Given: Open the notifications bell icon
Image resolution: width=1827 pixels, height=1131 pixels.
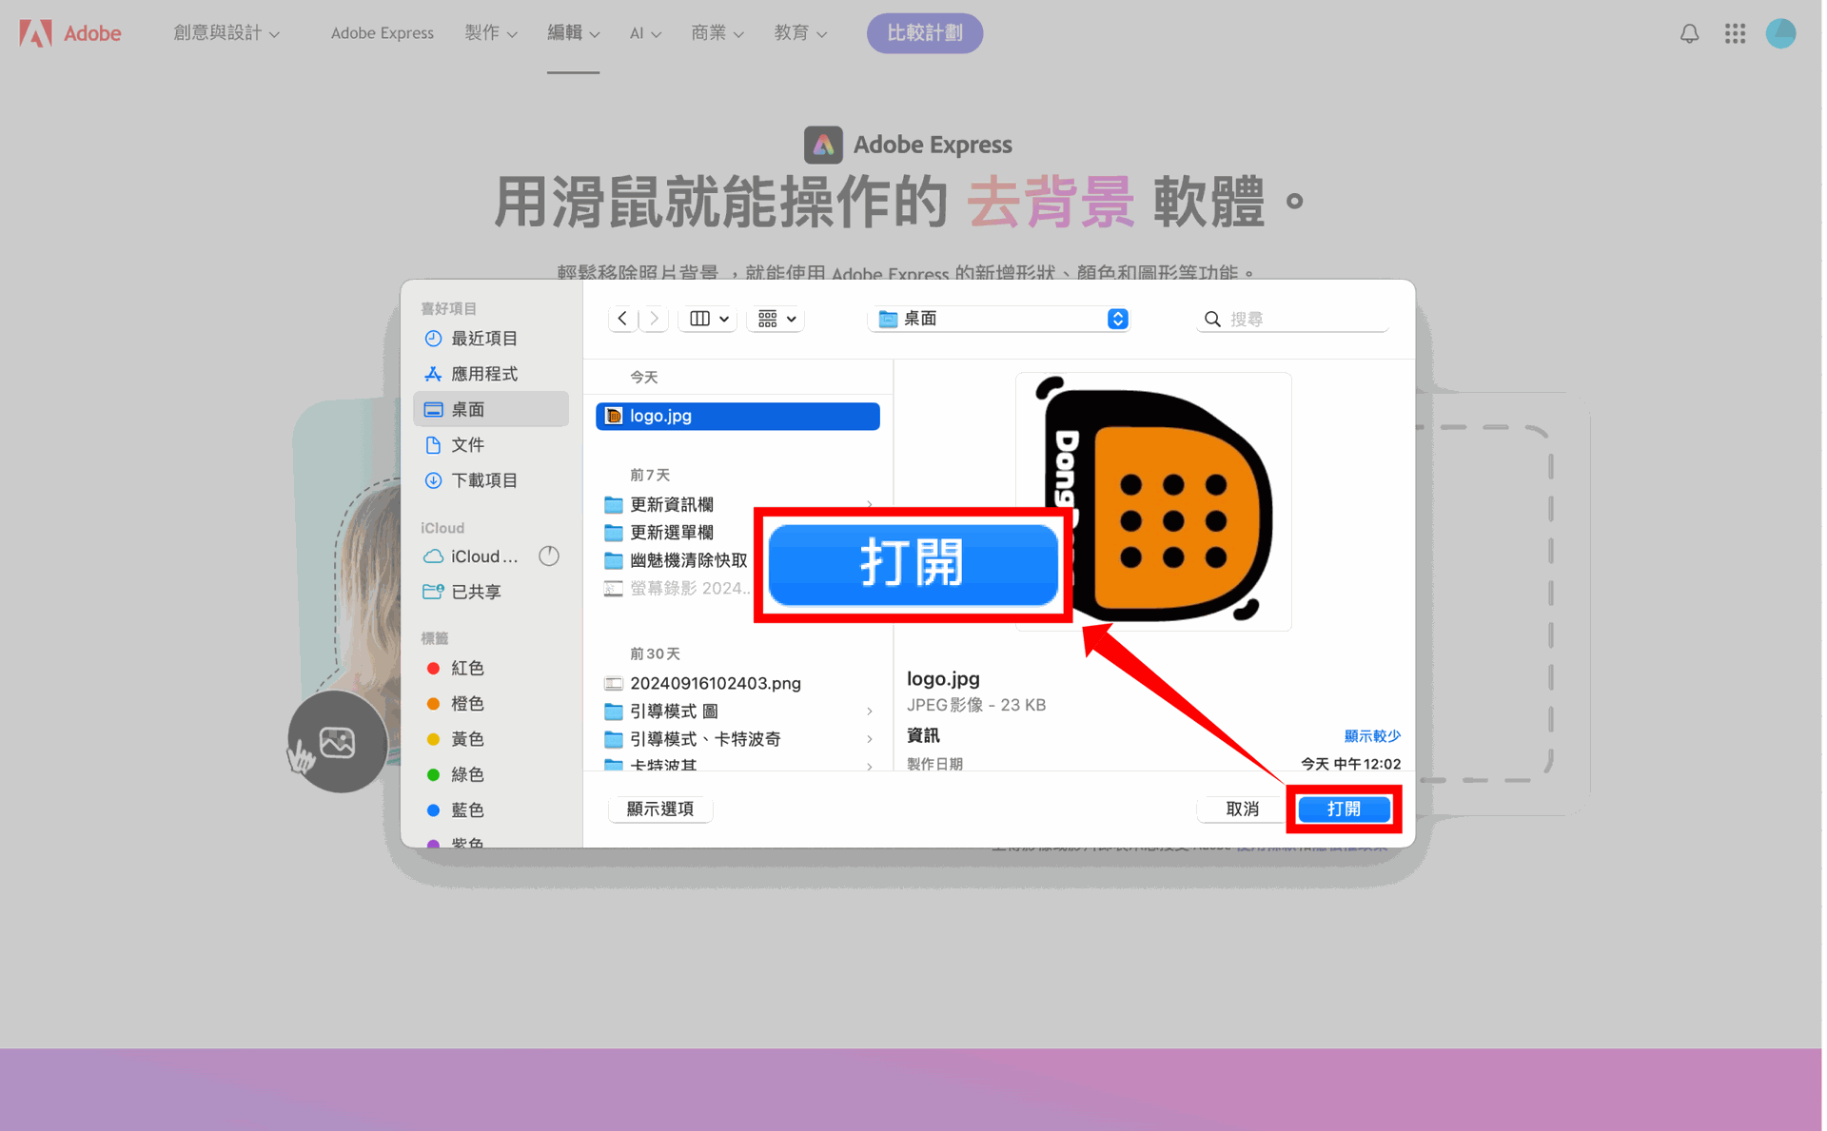Looking at the screenshot, I should (1689, 34).
